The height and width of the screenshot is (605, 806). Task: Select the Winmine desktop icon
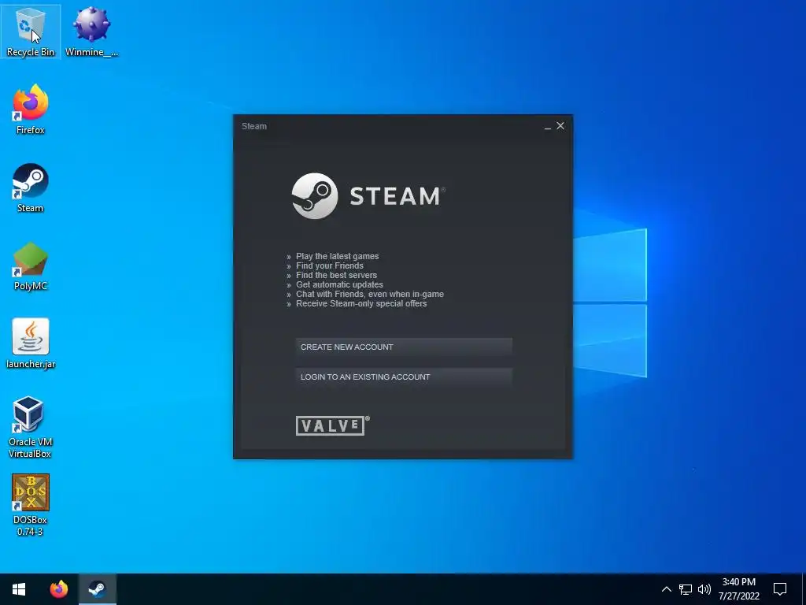[x=91, y=31]
